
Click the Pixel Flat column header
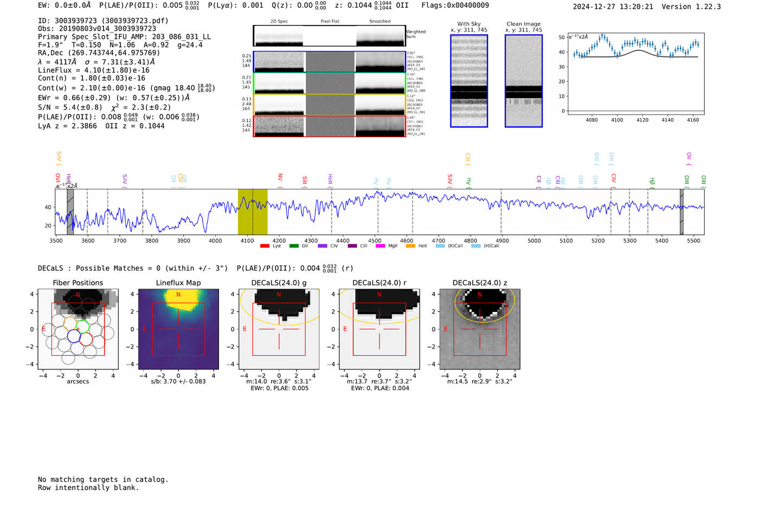coord(330,22)
